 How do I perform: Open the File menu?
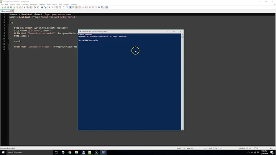[2, 4]
